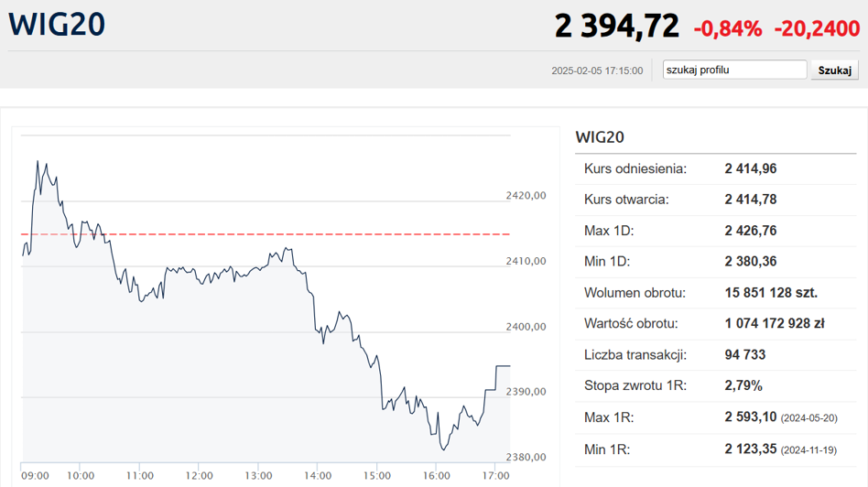Click the 16:00 time axis label

coord(436,476)
